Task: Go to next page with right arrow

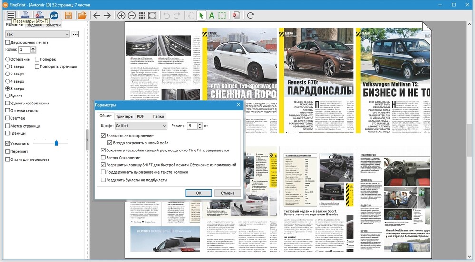Action: point(107,15)
